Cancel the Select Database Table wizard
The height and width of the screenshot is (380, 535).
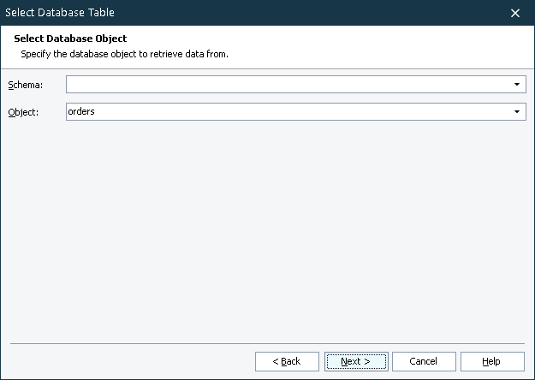pyautogui.click(x=424, y=361)
